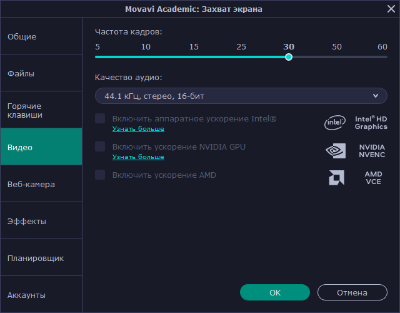Open the Общие settings tab
This screenshot has width=400, height=313.
[41, 36]
